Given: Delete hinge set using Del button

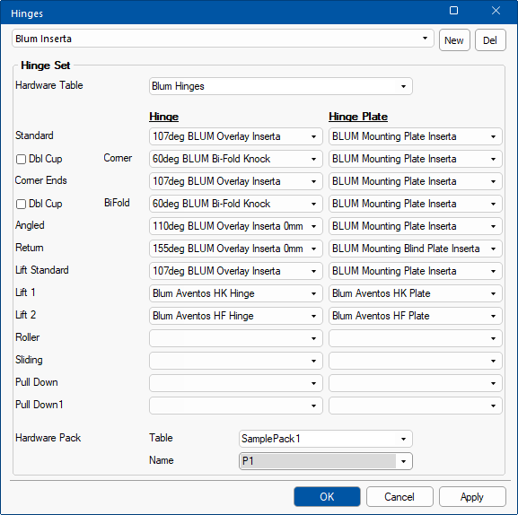Looking at the screenshot, I should (x=490, y=40).
